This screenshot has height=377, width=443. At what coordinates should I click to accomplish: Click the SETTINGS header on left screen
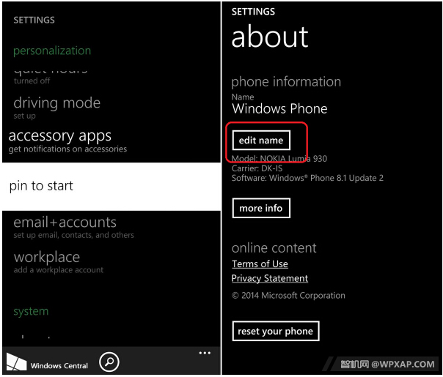pos(34,20)
